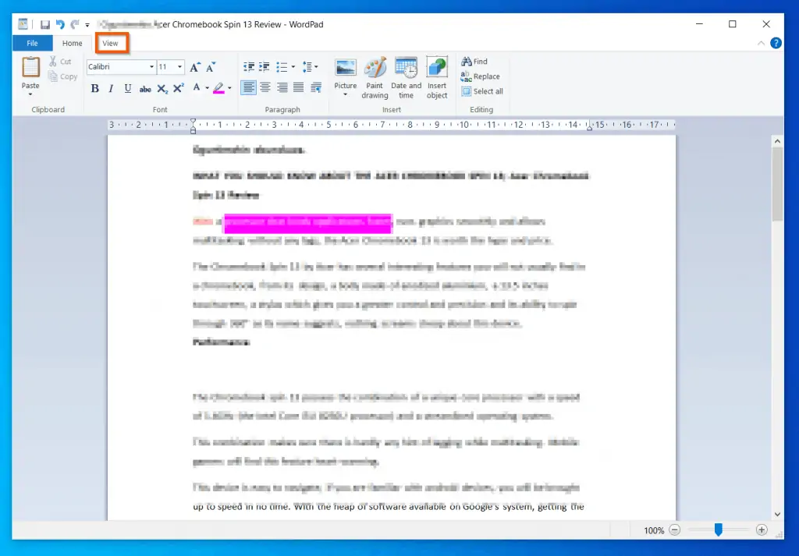Image resolution: width=799 pixels, height=556 pixels.
Task: Open the text highlight color picker
Action: pyautogui.click(x=228, y=88)
